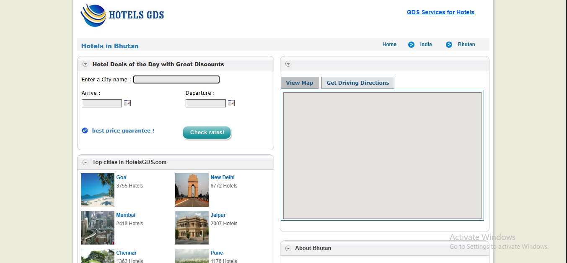The image size is (567, 263).
Task: Go to Home in the breadcrumb
Action: point(389,44)
